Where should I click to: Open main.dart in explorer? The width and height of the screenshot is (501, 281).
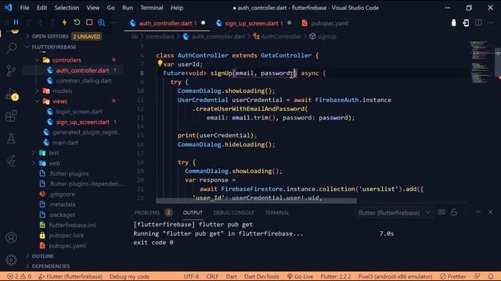click(x=65, y=142)
